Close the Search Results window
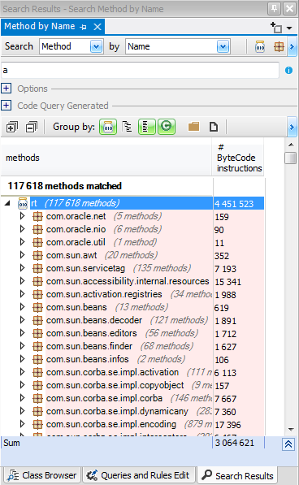This screenshot has width=299, height=485. [x=290, y=8]
